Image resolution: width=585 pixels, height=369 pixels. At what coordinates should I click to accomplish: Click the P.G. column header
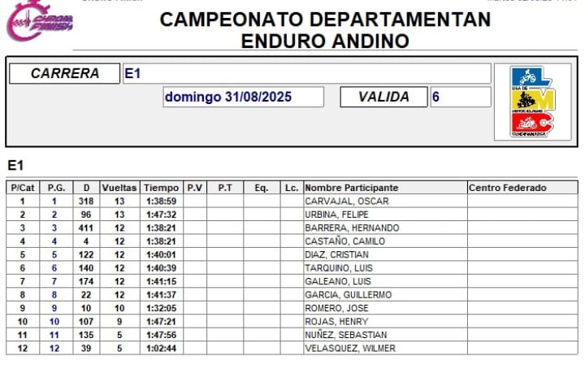pos(55,188)
